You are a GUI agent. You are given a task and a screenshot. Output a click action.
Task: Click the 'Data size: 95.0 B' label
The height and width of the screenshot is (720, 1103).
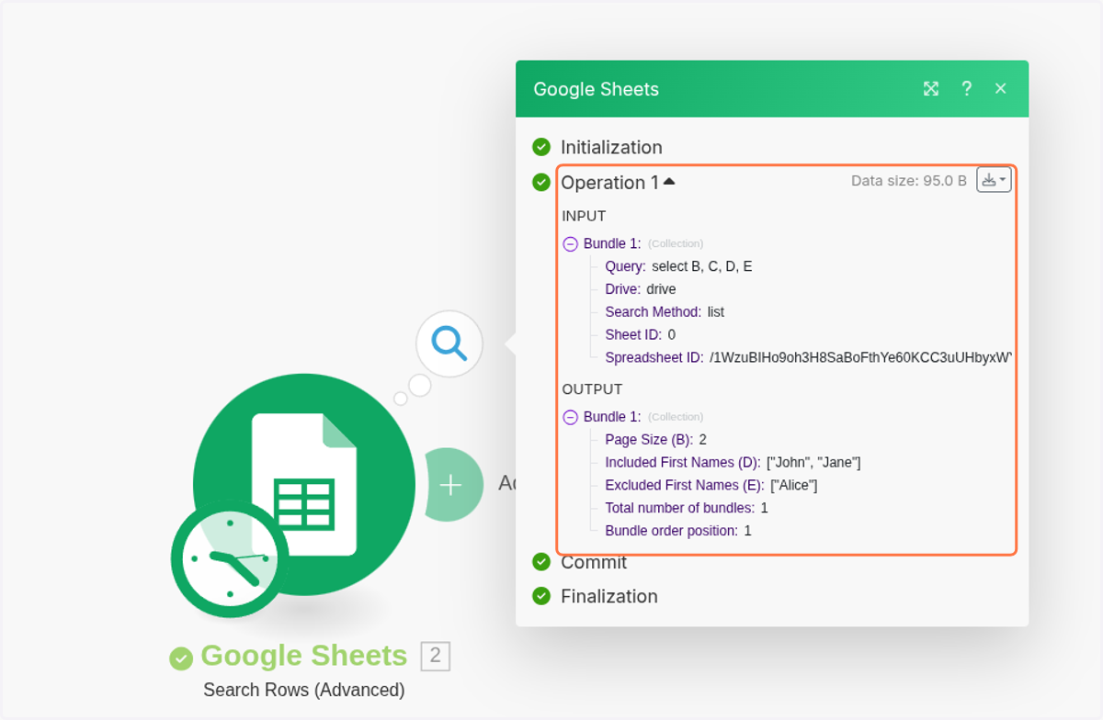coord(909,181)
